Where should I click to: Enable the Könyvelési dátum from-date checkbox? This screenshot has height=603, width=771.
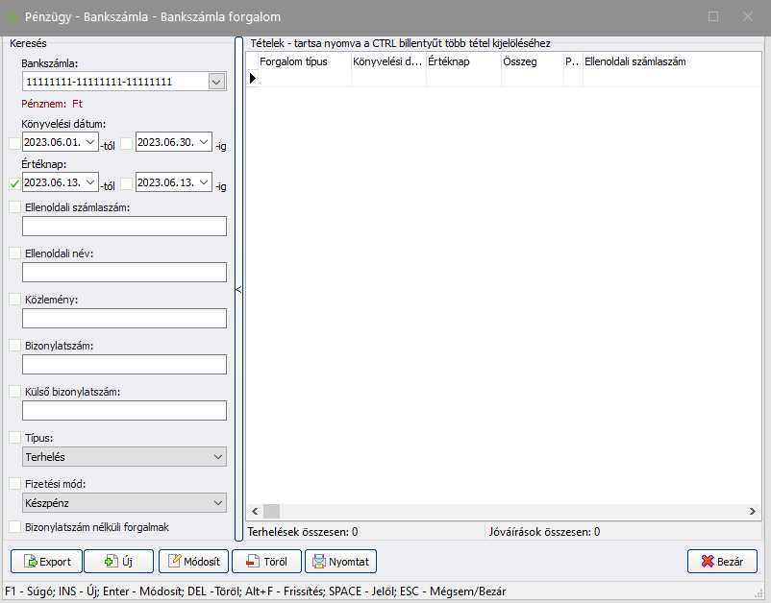tap(13, 143)
